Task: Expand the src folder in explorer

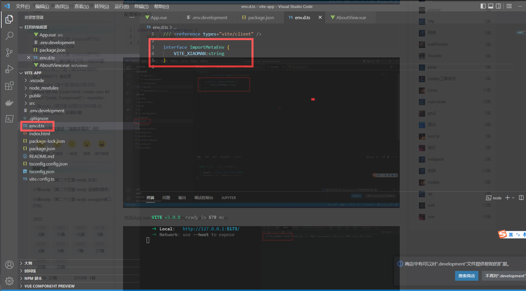Action: [x=32, y=103]
